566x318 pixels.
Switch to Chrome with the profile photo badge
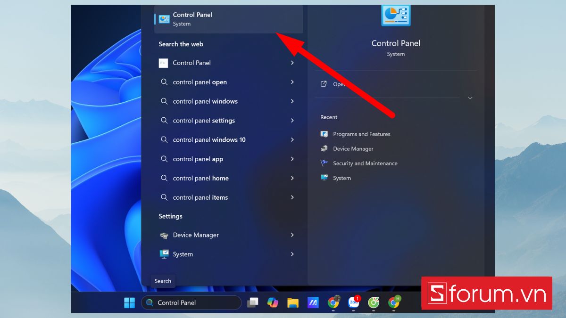[333, 302]
